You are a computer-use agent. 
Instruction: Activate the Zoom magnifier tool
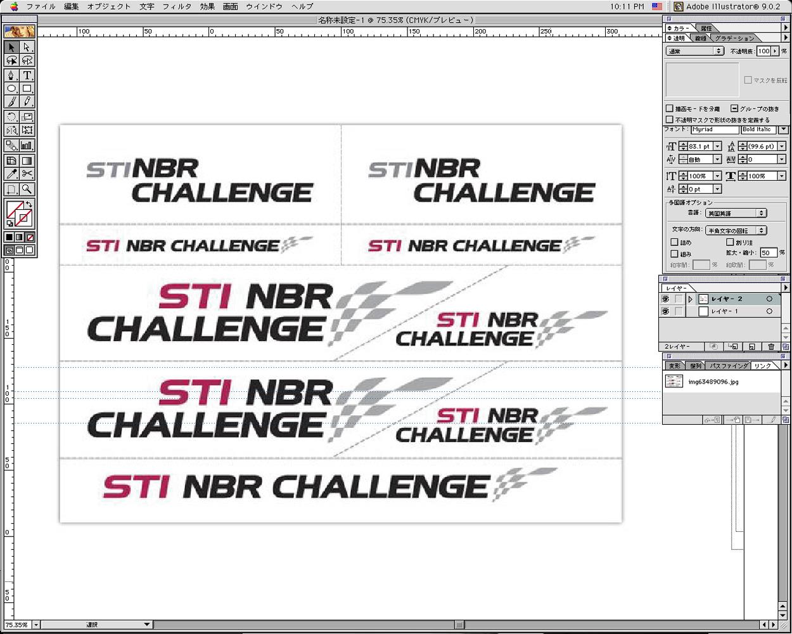tap(27, 189)
